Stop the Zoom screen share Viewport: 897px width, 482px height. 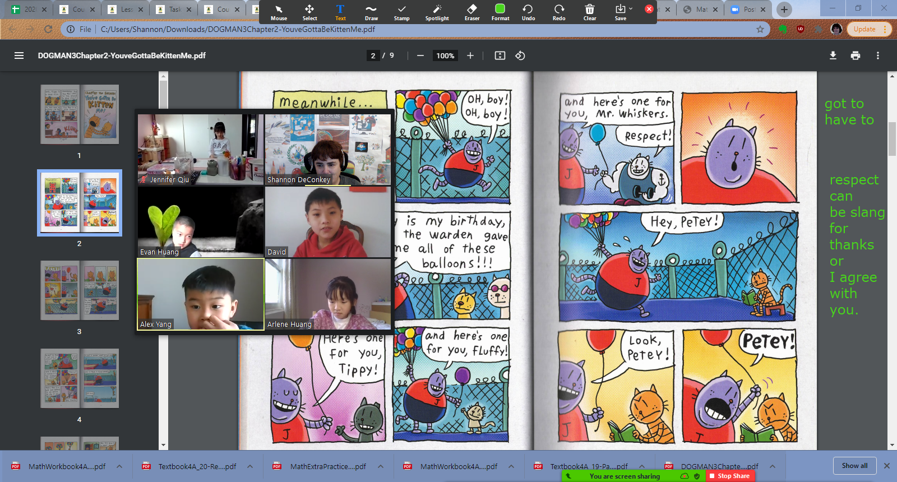pos(730,476)
